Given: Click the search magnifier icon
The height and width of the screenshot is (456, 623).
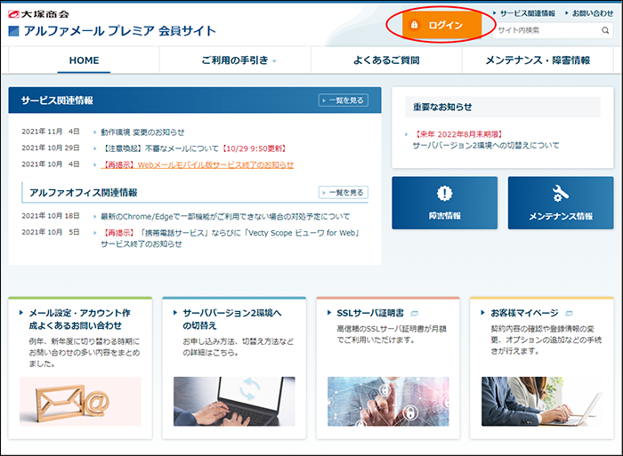Looking at the screenshot, I should (x=605, y=30).
